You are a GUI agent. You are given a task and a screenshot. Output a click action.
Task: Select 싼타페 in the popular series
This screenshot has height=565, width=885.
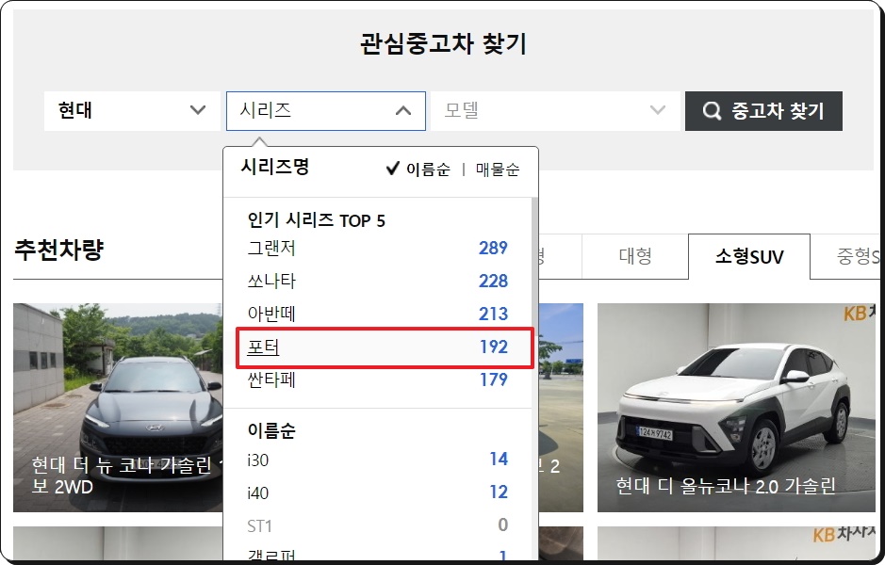378,379
